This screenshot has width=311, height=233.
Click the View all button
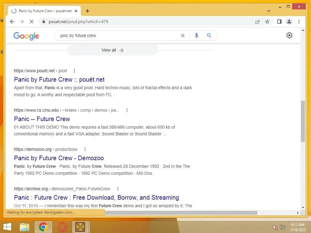(113, 50)
